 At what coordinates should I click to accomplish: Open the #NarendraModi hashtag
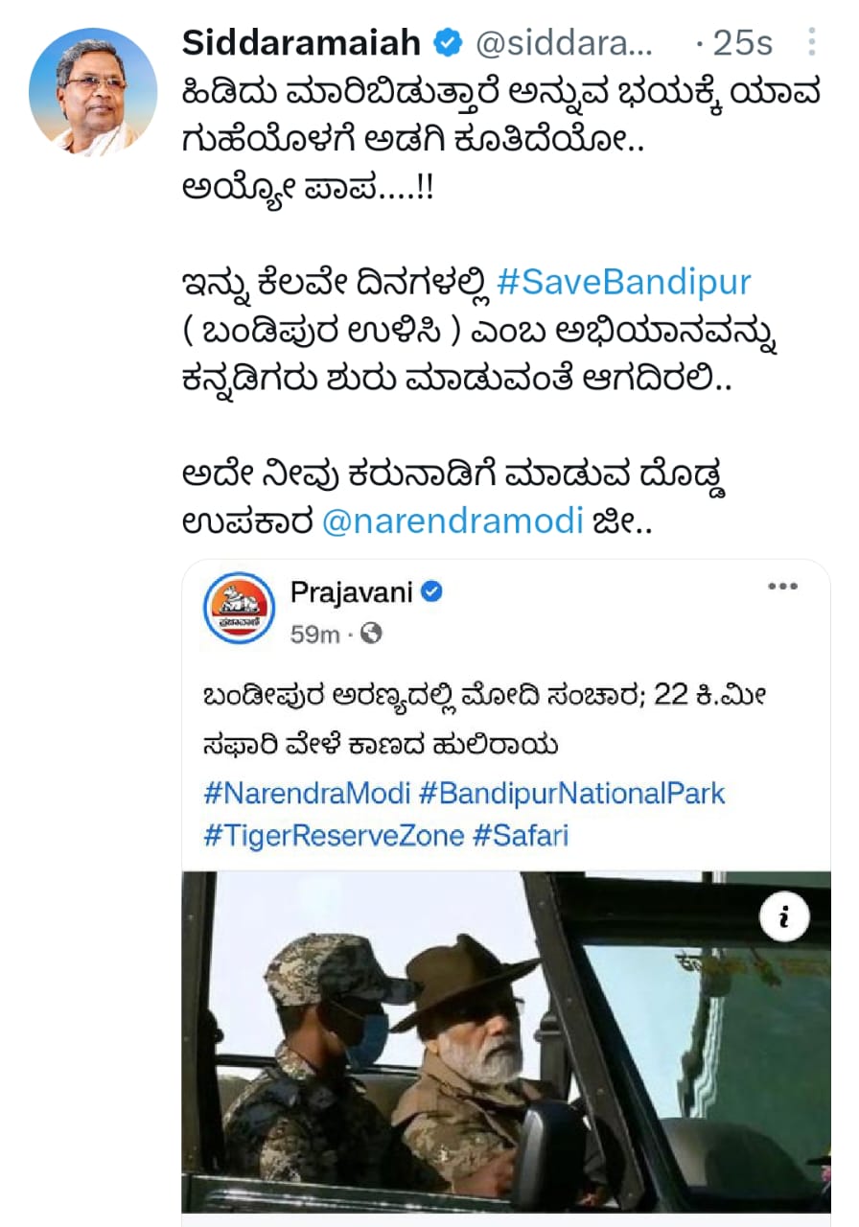coord(307,794)
